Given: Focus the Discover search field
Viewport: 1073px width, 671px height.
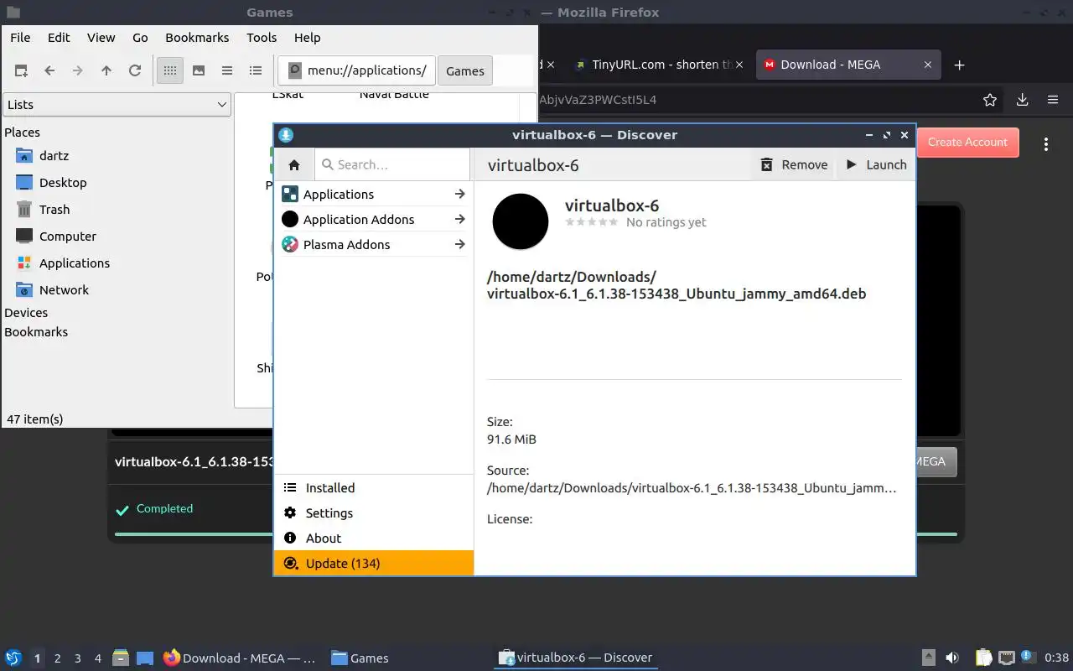Looking at the screenshot, I should (x=392, y=164).
